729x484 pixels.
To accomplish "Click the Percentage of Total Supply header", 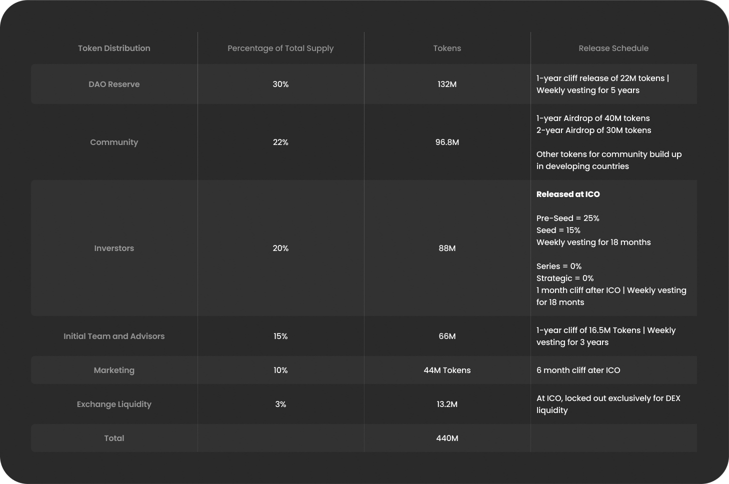I will coord(280,48).
